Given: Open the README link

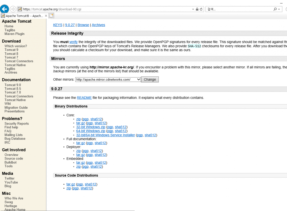Looking at the screenshot, I should (x=84, y=98).
